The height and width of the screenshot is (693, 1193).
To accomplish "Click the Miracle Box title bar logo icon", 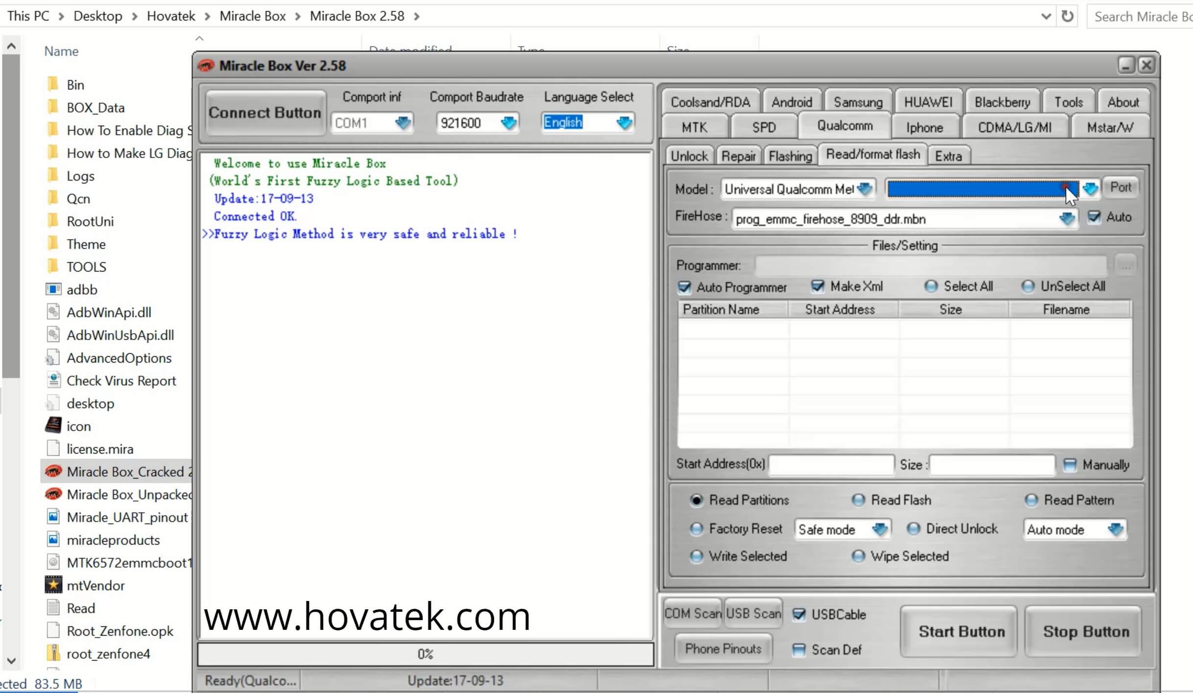I will [206, 66].
